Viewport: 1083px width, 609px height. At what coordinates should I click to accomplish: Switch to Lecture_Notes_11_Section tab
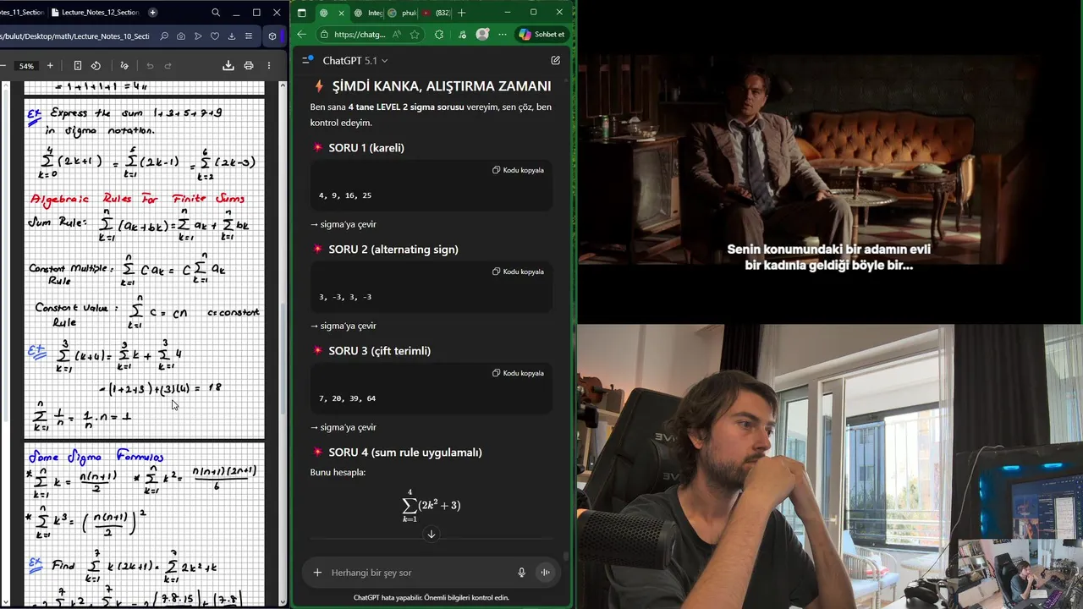coord(21,13)
